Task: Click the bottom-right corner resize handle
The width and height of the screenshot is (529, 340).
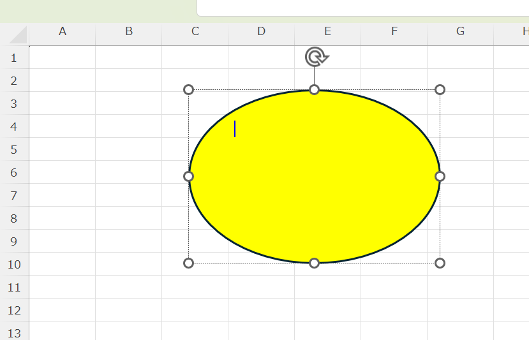Action: point(440,263)
